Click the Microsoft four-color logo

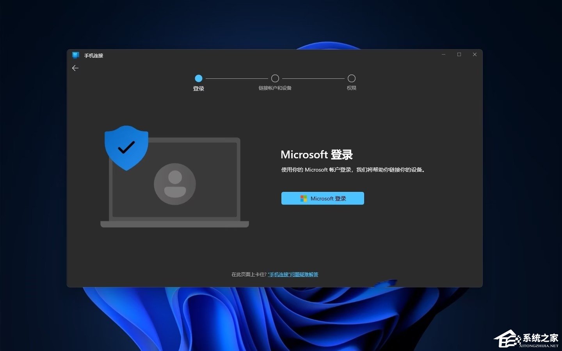[x=304, y=199]
